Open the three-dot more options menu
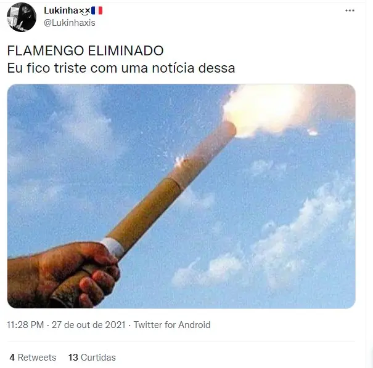Viewport: 373px width, 368px height. point(350,10)
